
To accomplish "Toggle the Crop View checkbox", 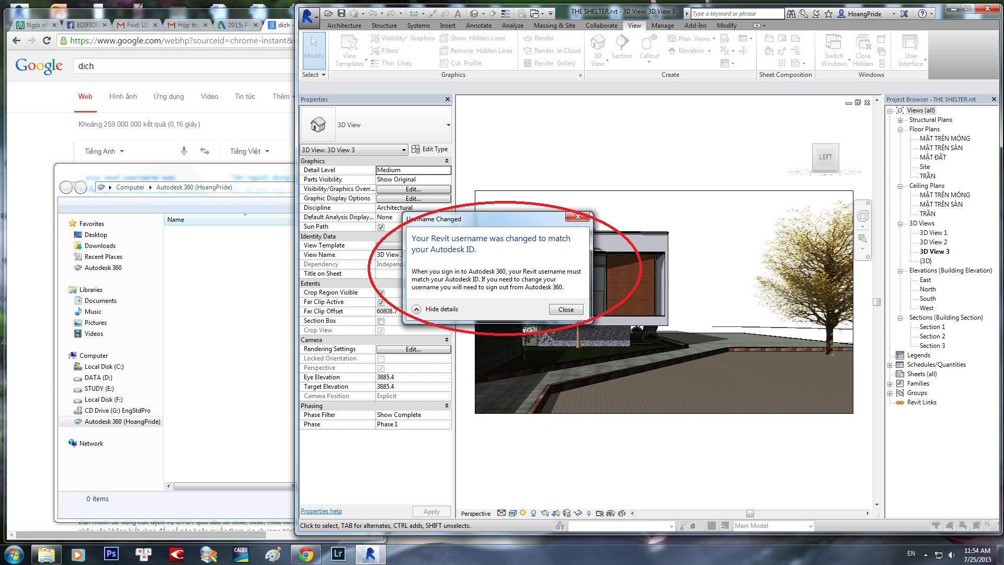I will 381,331.
